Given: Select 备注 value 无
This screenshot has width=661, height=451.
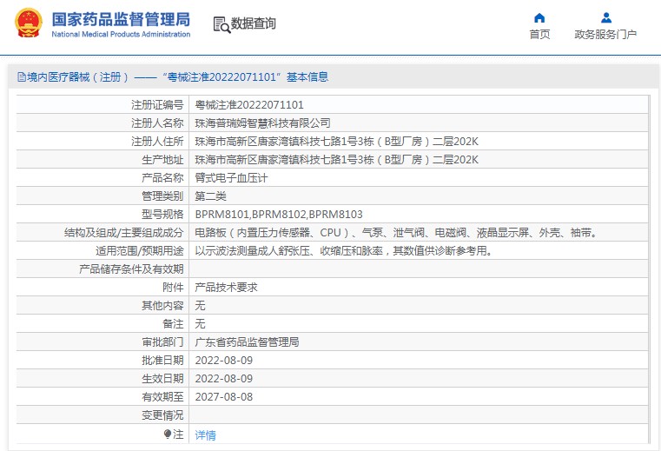Looking at the screenshot, I should click(x=200, y=323).
